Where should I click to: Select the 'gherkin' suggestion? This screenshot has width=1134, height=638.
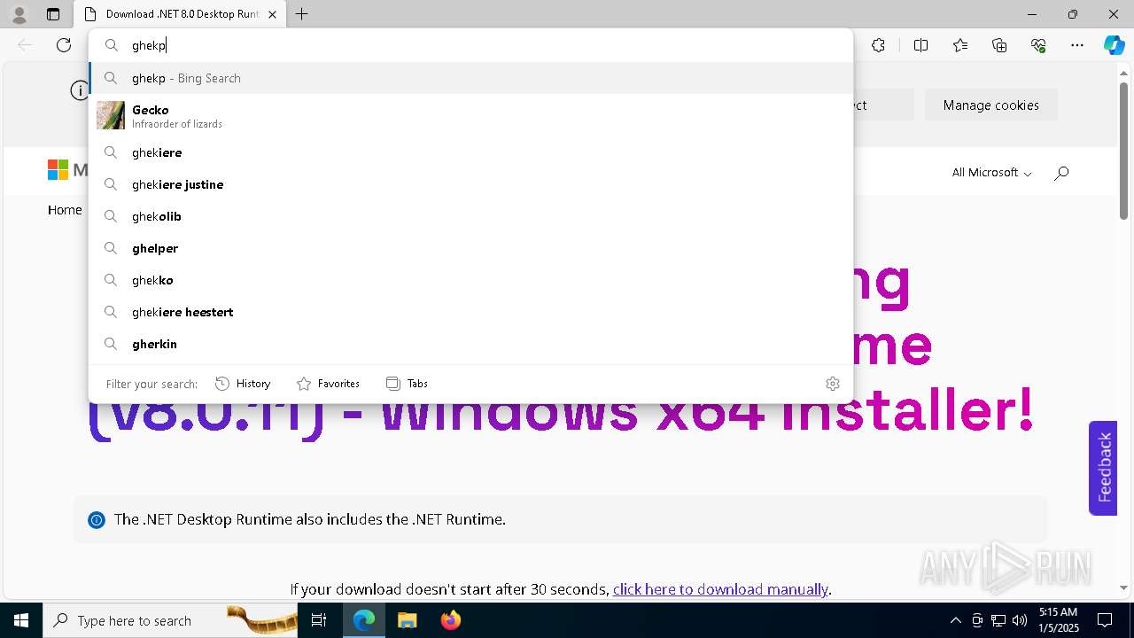coord(470,344)
